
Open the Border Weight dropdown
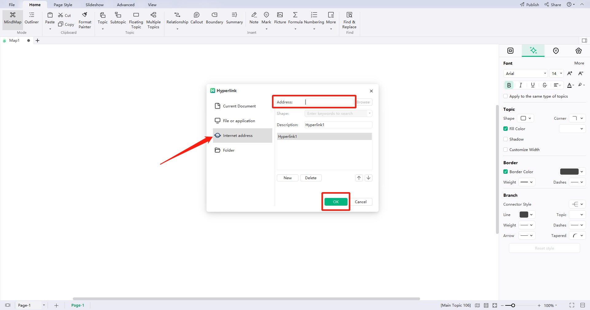(x=527, y=182)
